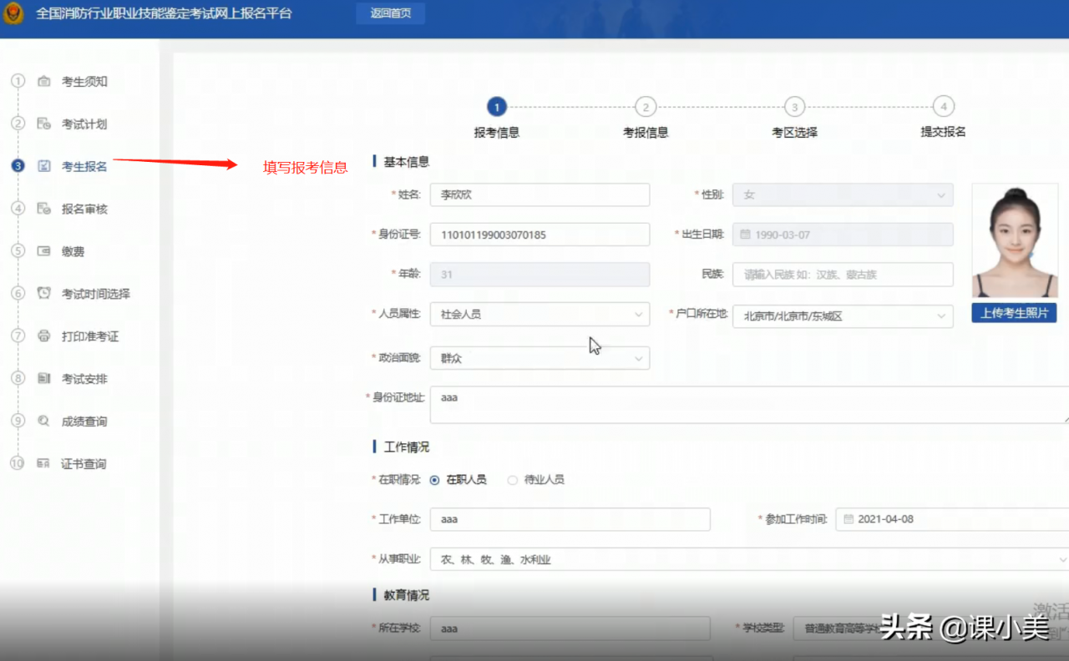Open the 户口所在地 location selector

pyautogui.click(x=842, y=315)
